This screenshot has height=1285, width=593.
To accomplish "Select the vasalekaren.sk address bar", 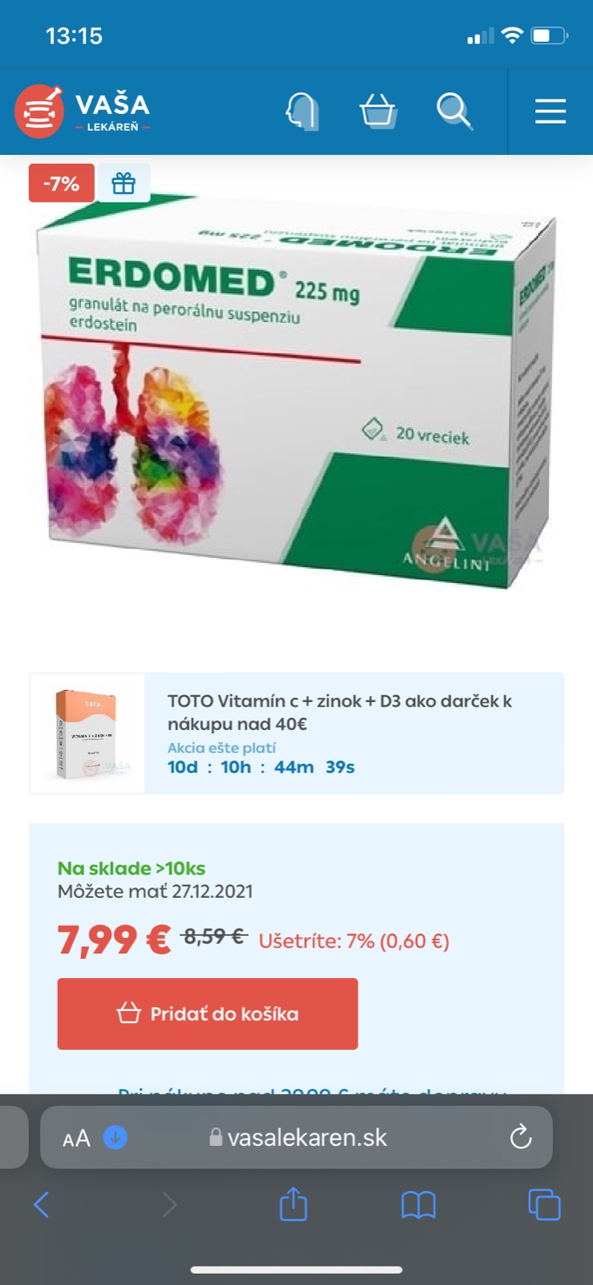I will [x=296, y=1137].
